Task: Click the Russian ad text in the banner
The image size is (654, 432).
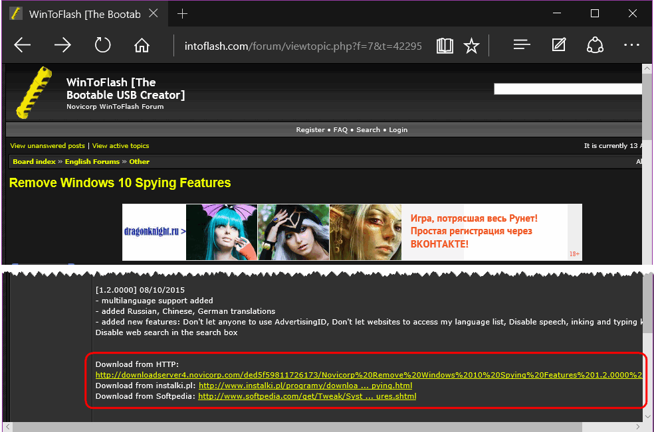Action: point(474,231)
